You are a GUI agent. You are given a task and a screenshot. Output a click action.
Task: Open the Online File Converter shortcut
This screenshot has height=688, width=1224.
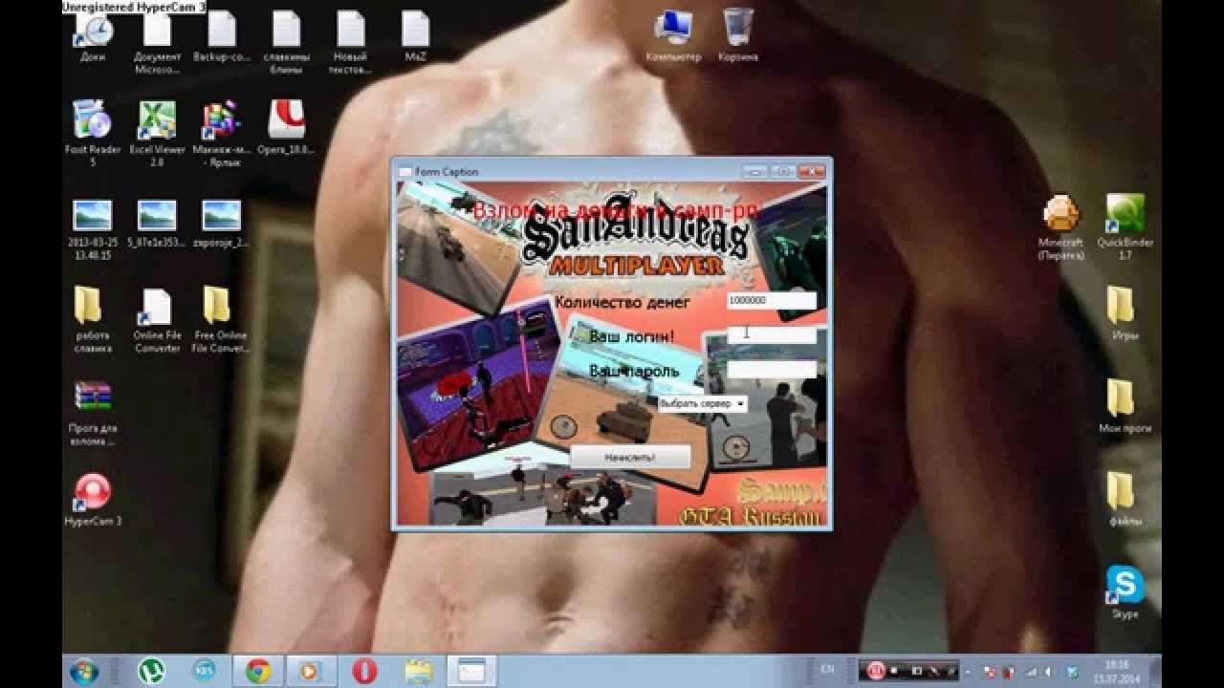(x=158, y=320)
